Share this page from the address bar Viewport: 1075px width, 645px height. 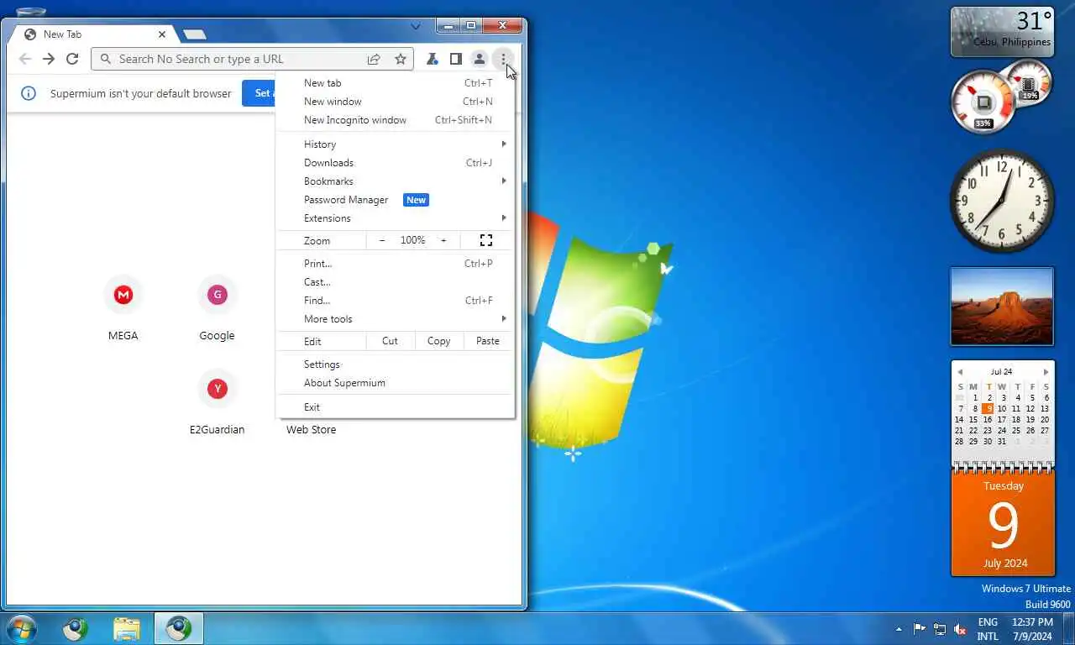pos(374,59)
